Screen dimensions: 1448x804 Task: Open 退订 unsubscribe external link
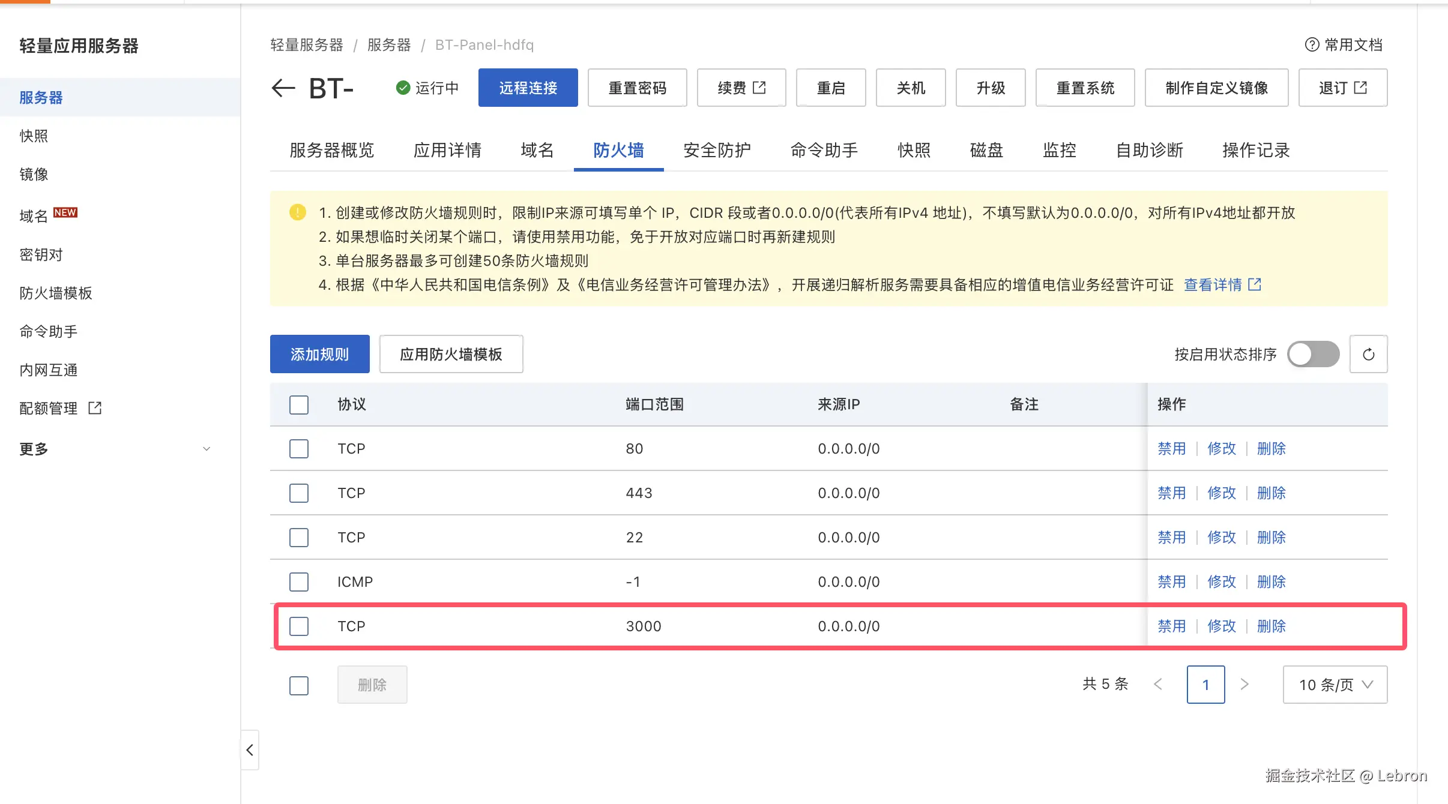[1342, 88]
